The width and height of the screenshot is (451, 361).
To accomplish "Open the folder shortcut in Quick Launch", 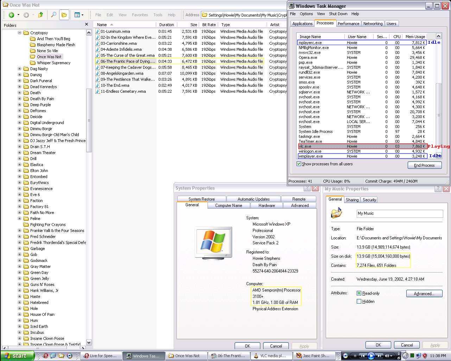I will click(62, 356).
